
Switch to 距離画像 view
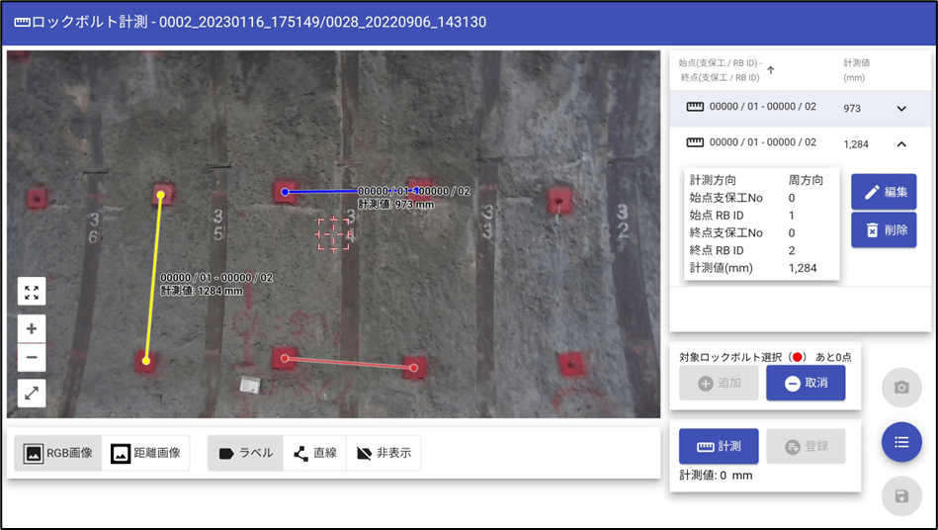coord(145,453)
